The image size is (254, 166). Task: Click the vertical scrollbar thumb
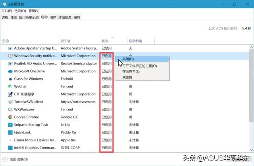[251, 86]
